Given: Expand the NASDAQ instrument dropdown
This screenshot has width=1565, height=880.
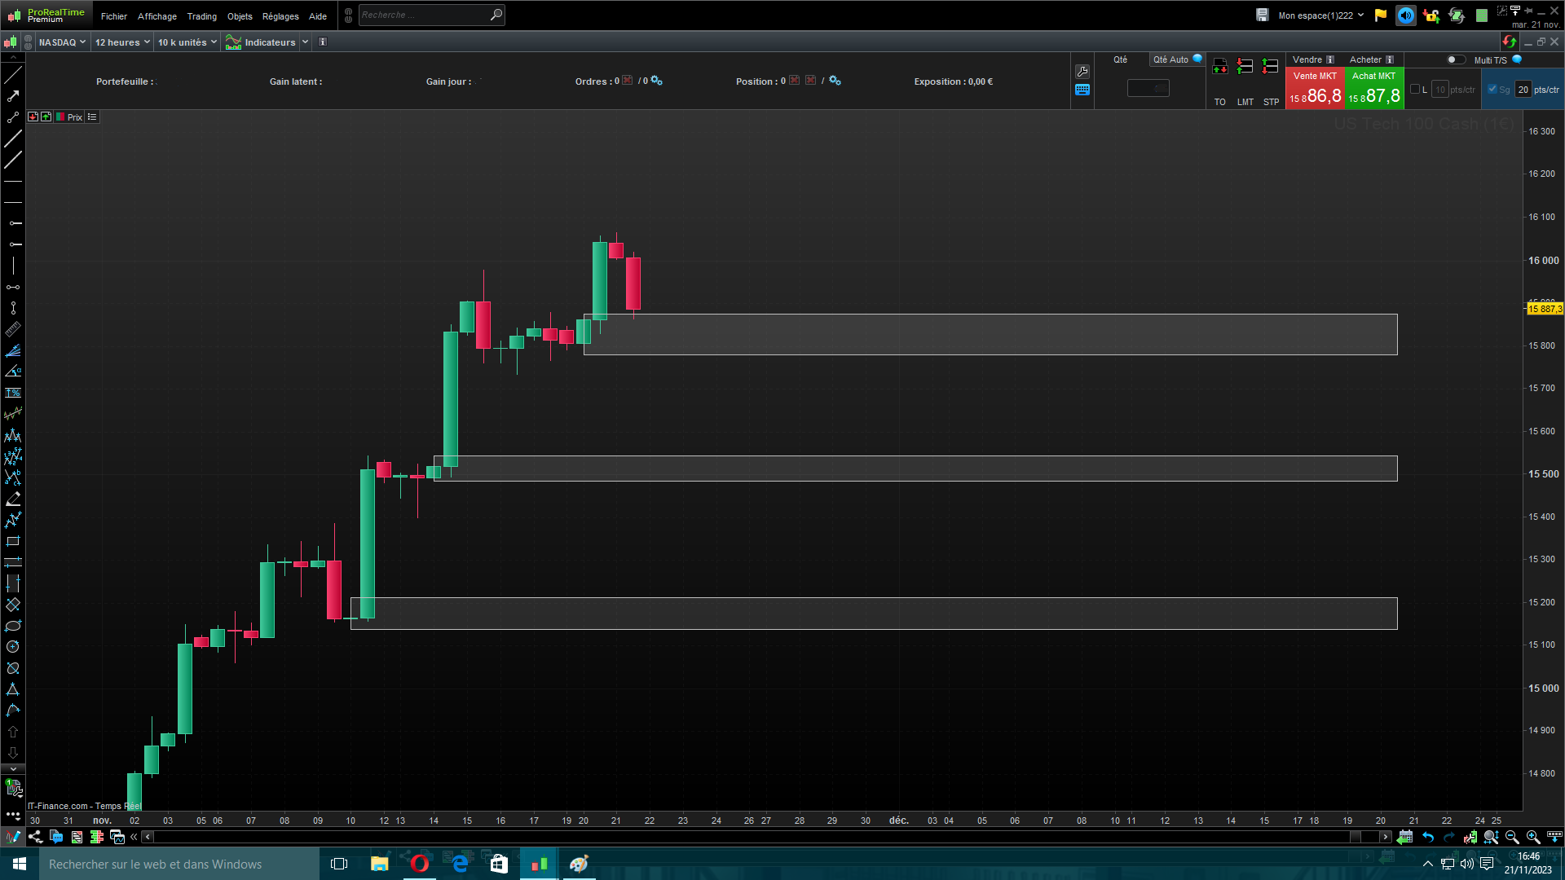Looking at the screenshot, I should tap(62, 42).
